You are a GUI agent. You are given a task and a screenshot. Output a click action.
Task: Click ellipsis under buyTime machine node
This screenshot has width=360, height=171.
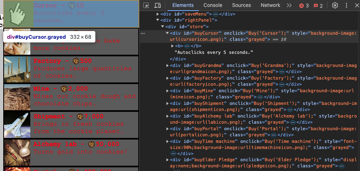pos(173,153)
